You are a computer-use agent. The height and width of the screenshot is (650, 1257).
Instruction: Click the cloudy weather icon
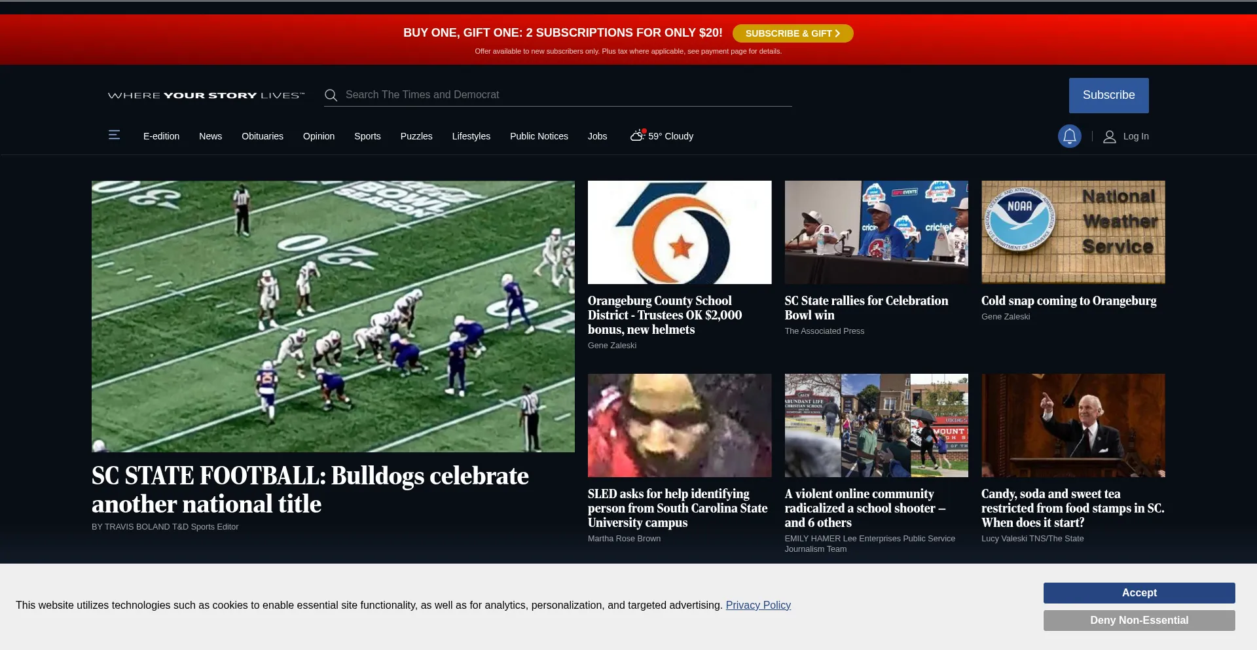coord(637,135)
